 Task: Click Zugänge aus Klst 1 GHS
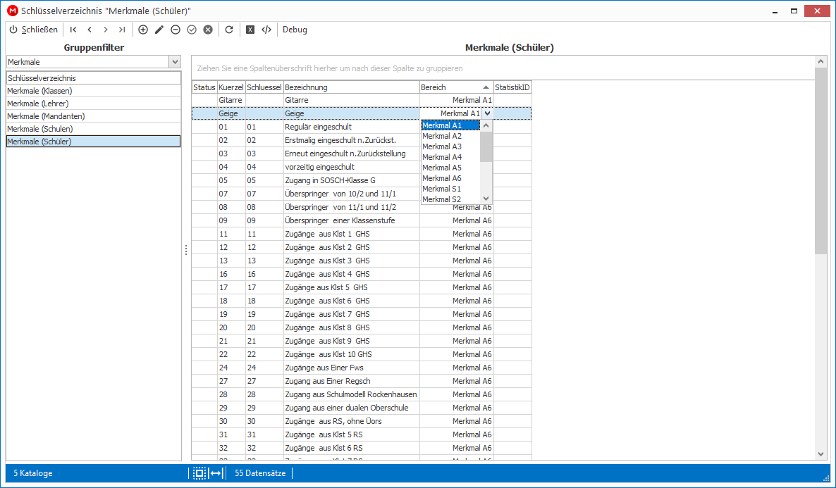(x=351, y=234)
